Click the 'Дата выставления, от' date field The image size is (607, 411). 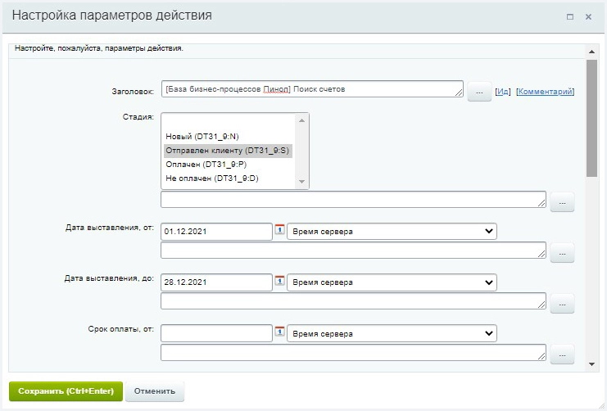[x=216, y=232]
